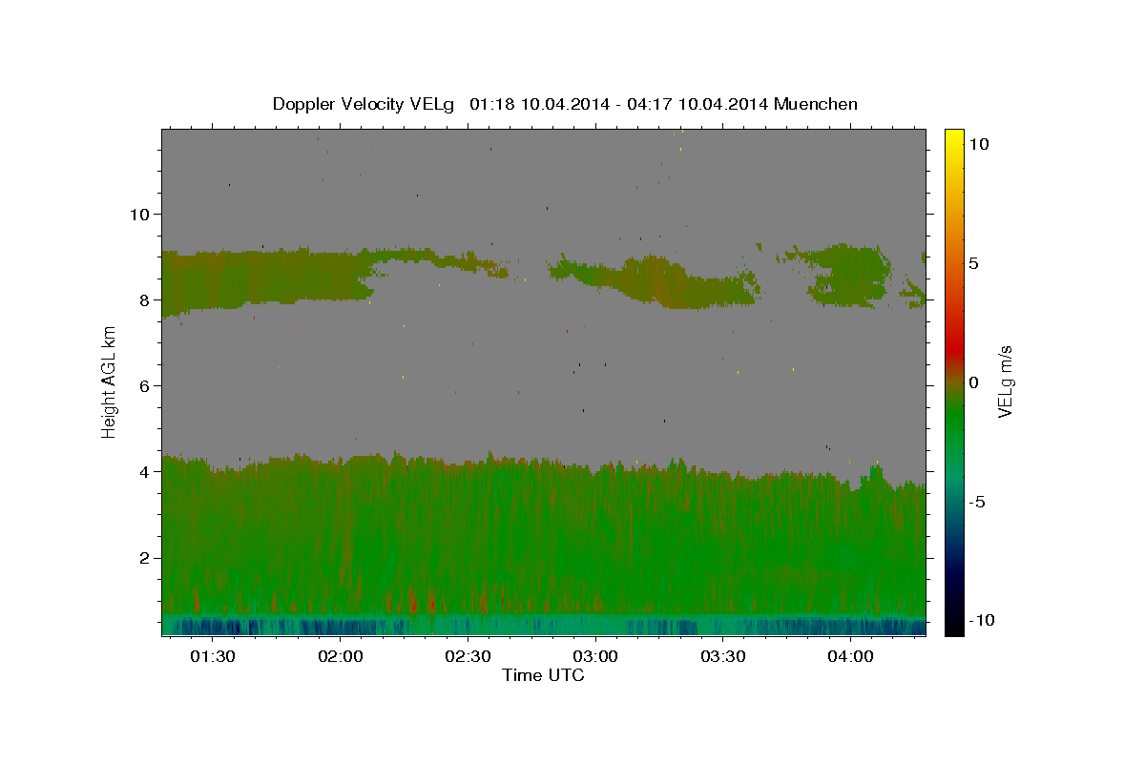Select the '02:30' time axis label

(x=468, y=656)
